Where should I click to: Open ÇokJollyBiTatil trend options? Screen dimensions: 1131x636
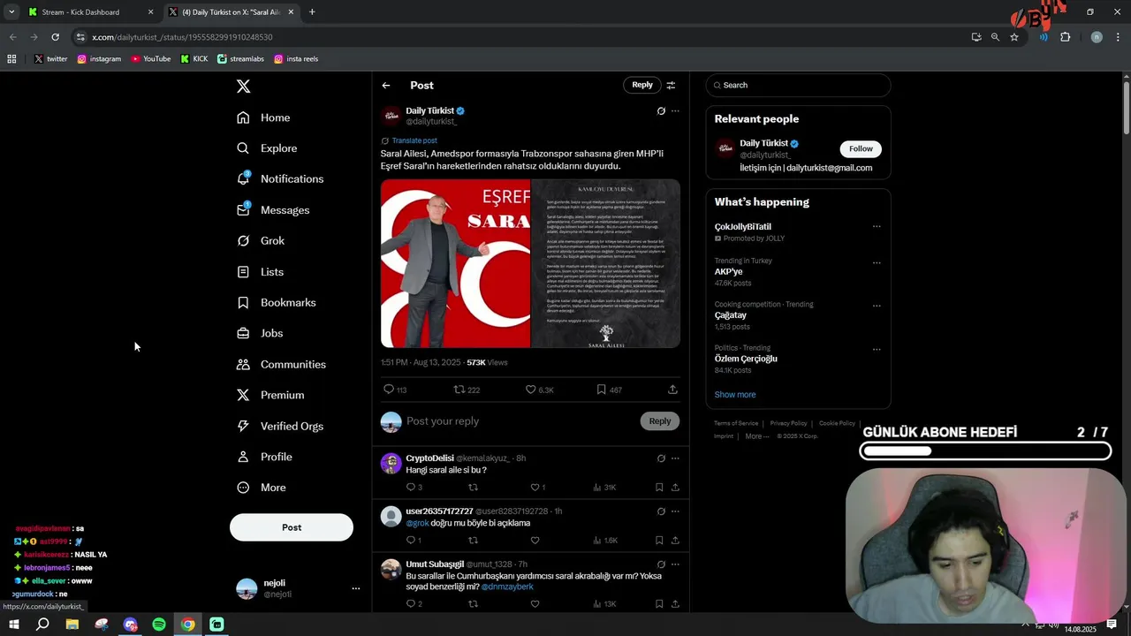click(877, 227)
